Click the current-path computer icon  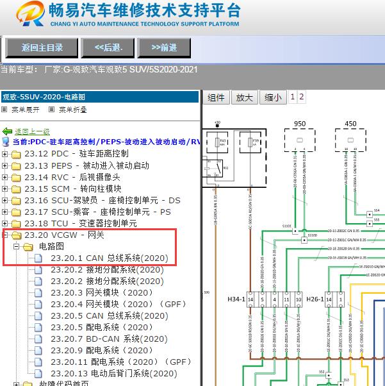click(6, 142)
